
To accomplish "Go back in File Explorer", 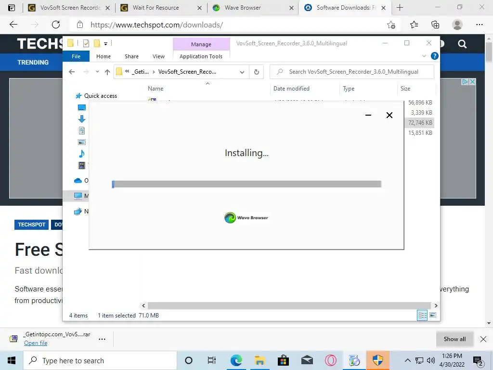I will [x=72, y=72].
